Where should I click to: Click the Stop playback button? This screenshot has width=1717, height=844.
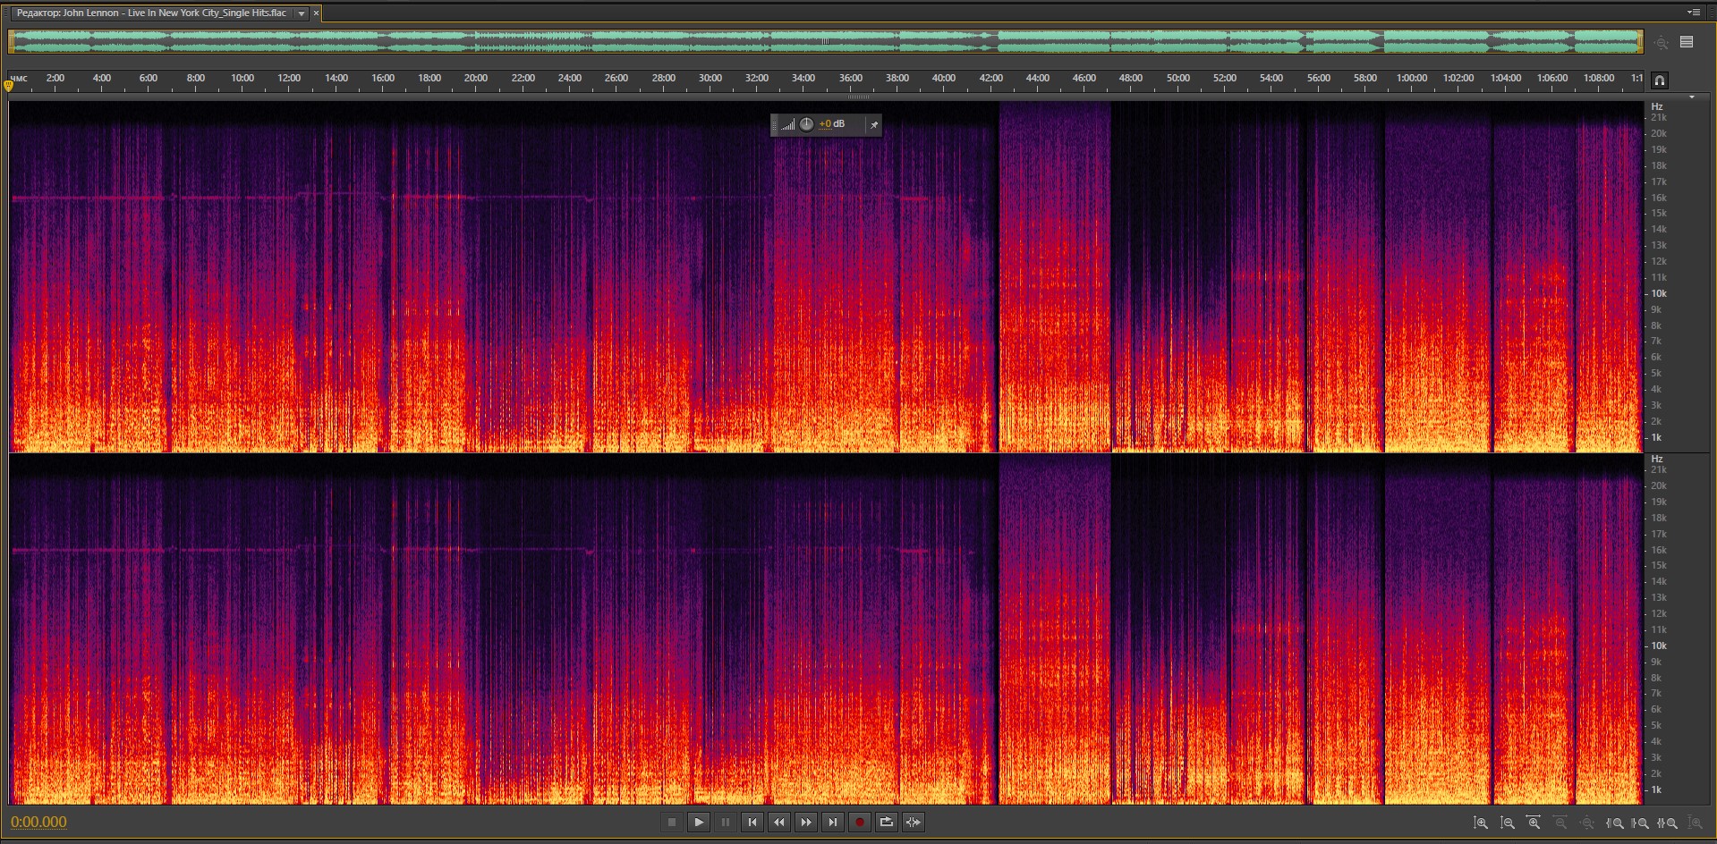tap(672, 823)
